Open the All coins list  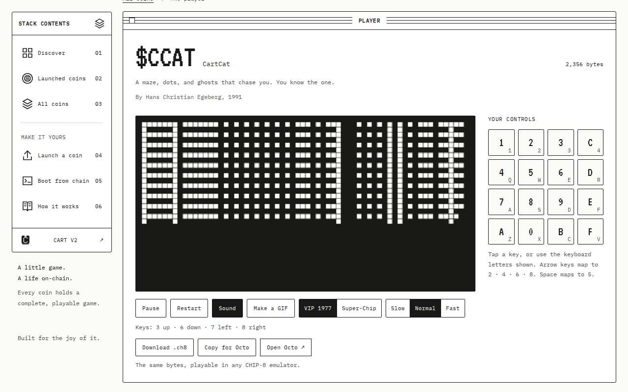coord(62,104)
